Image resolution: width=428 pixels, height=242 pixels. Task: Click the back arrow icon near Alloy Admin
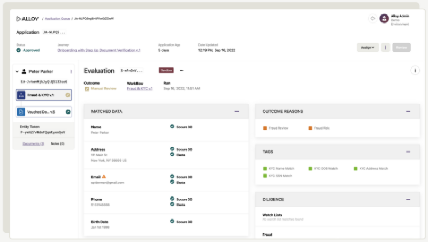tap(372, 18)
